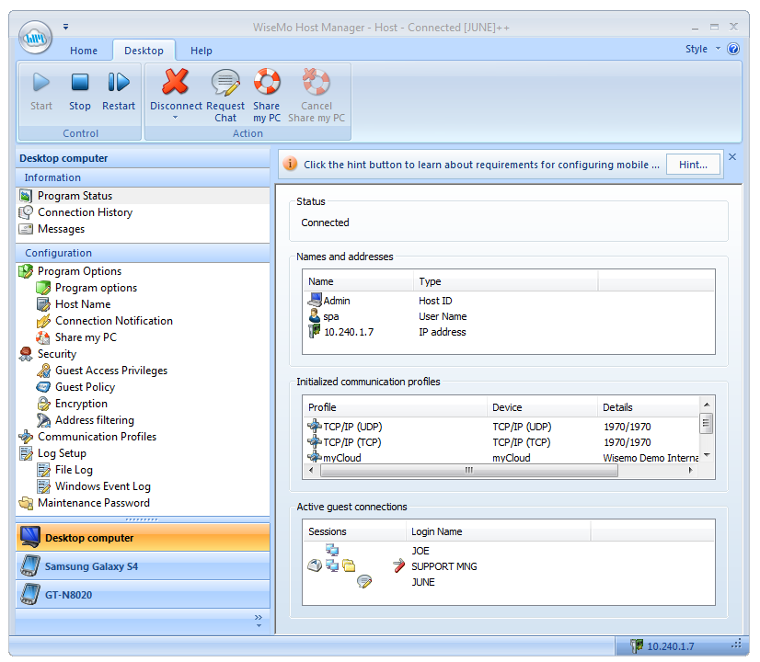Viewport: 760px width, 662px height.
Task: Click the WiseMo application orb button
Action: click(x=35, y=38)
